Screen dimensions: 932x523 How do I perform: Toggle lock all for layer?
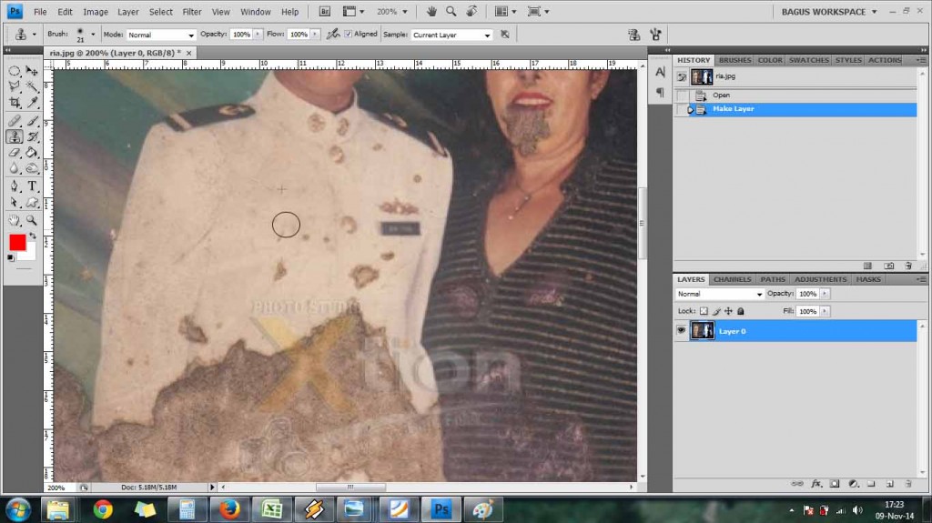coord(741,311)
